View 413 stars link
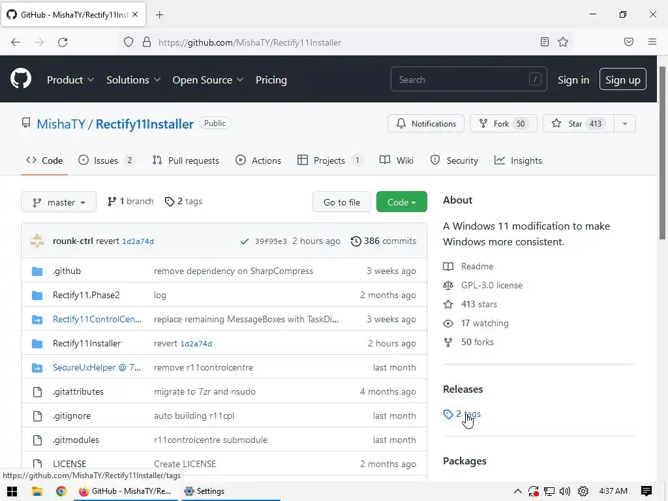 click(x=470, y=304)
